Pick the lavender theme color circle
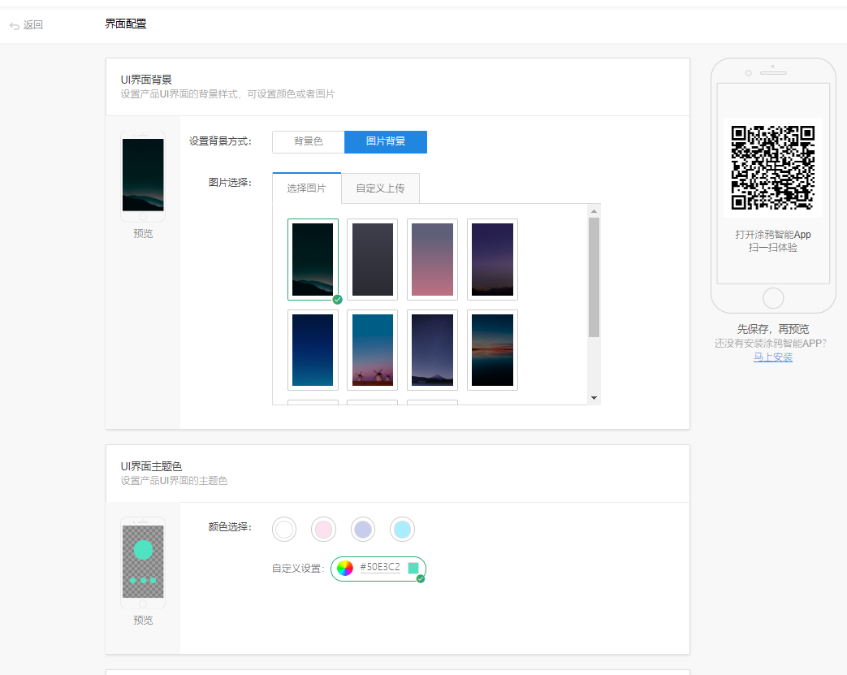 [363, 530]
